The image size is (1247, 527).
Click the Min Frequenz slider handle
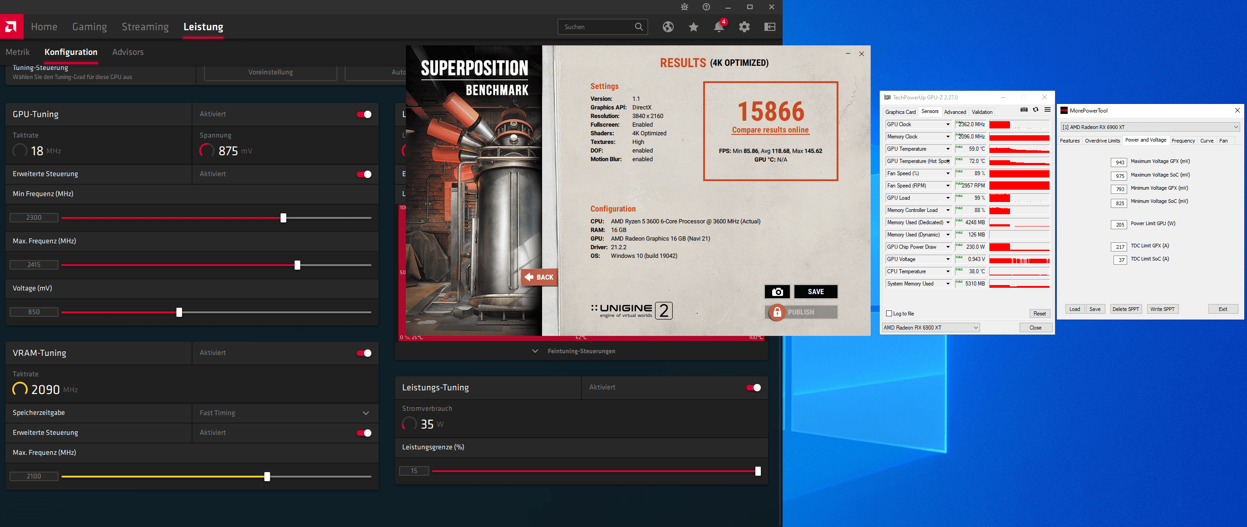[x=283, y=218]
